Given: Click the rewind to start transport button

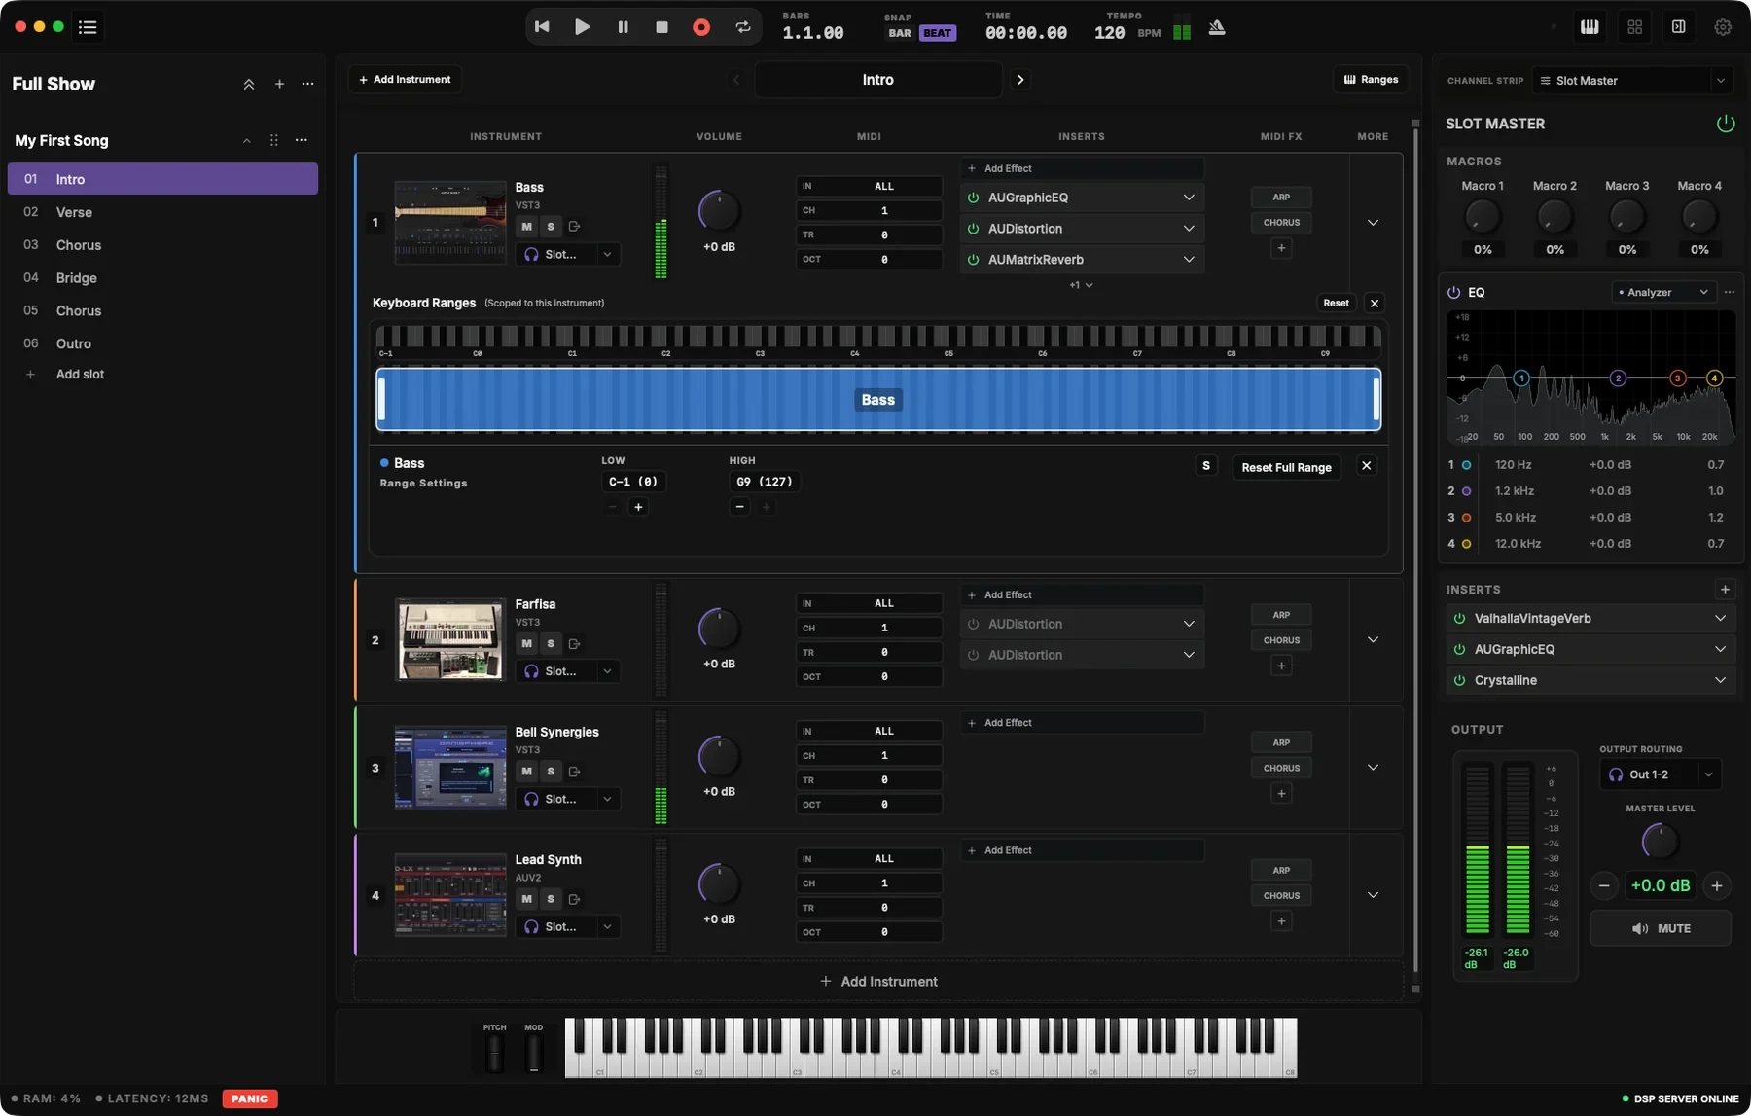Looking at the screenshot, I should pyautogui.click(x=542, y=27).
